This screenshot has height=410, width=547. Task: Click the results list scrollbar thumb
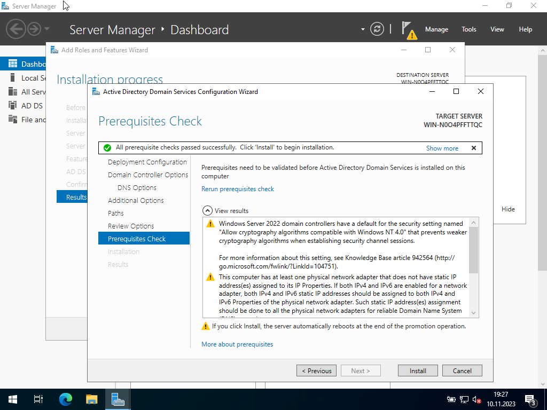473,250
